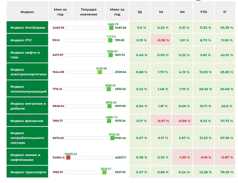Click the 1Д column header
Viewport: 238px width, 183px height.
(139, 12)
